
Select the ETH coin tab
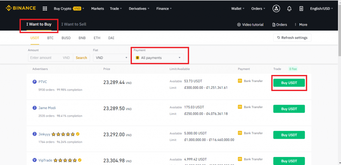coord(97,38)
